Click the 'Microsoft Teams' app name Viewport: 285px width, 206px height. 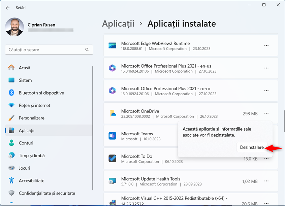point(137,134)
